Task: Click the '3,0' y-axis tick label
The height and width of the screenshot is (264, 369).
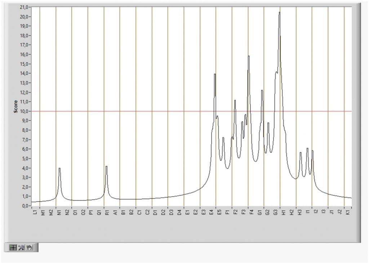Action: pos(25,178)
